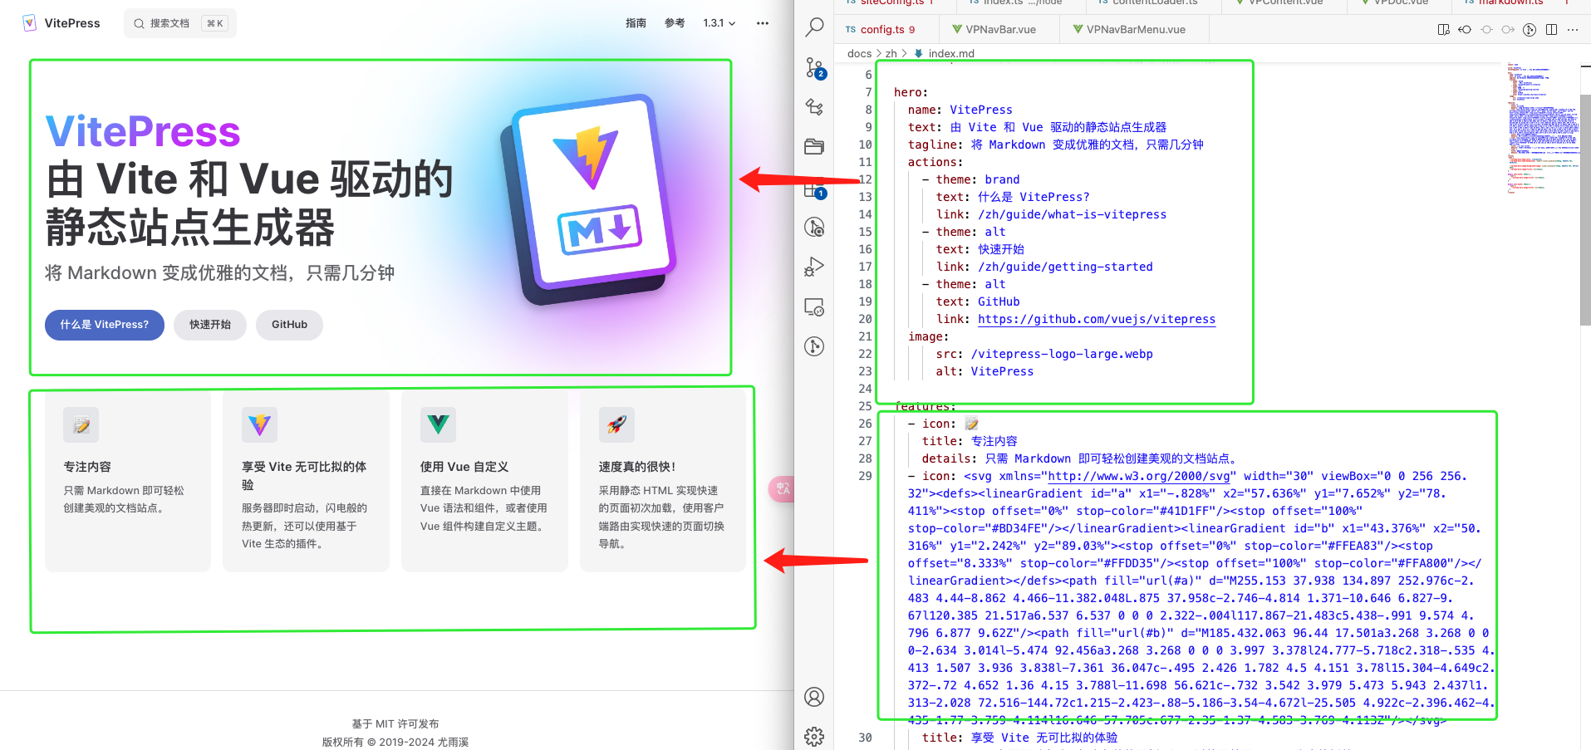Click the VitePress logo in navbar
The width and height of the screenshot is (1591, 750).
61,23
